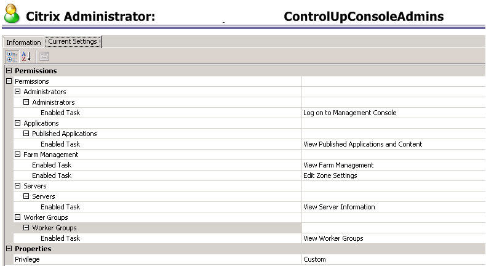Viewport: 486px width, 266px height.
Task: Select the Edit Zone Settings value
Action: click(x=330, y=175)
